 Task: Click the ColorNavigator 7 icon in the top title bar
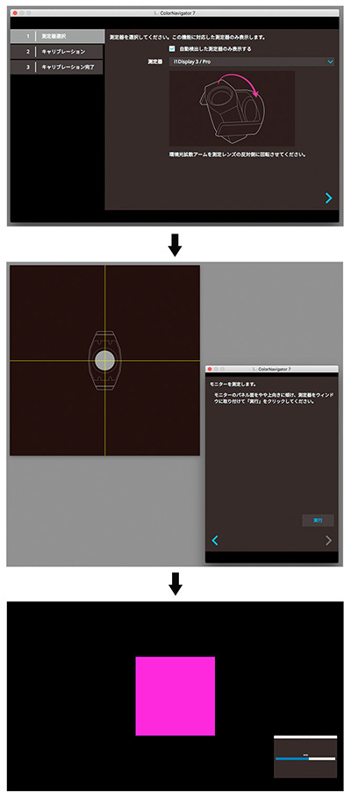[154, 12]
